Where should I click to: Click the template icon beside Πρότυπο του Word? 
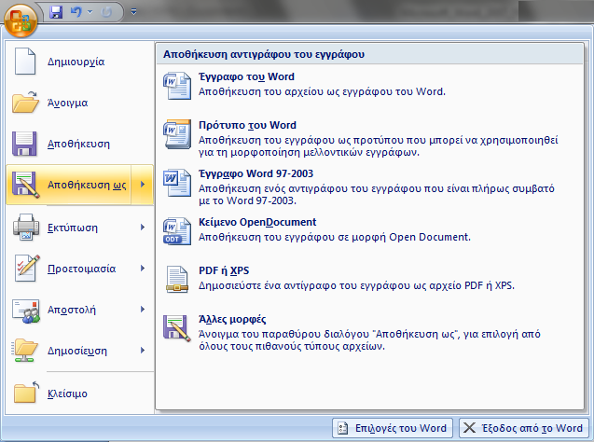pyautogui.click(x=177, y=134)
